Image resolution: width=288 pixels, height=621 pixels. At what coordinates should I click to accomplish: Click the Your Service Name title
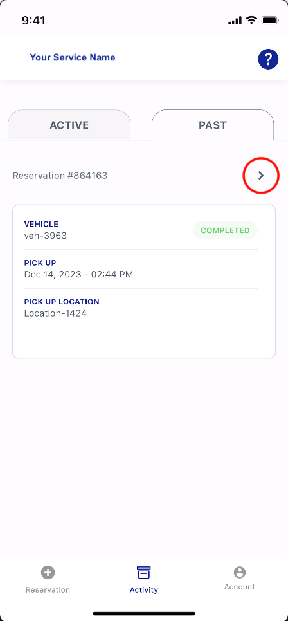pos(73,57)
